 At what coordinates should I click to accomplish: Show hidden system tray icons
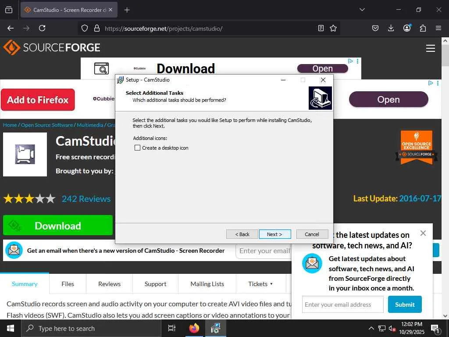pos(371,328)
